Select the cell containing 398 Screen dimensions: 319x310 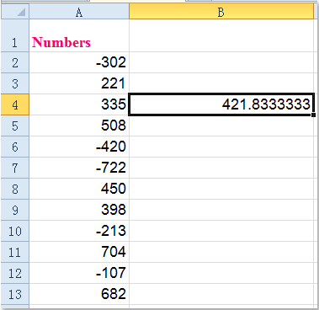pyautogui.click(x=79, y=210)
